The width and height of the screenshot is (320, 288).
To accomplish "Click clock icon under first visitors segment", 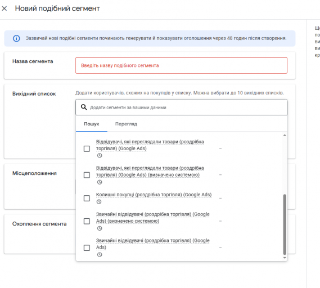I will click(100, 156).
